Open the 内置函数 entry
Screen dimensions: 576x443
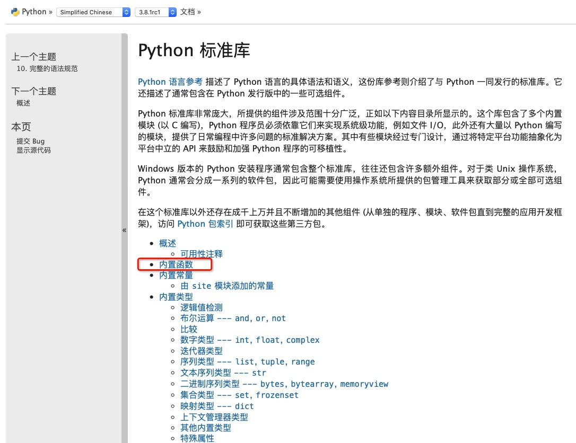176,264
